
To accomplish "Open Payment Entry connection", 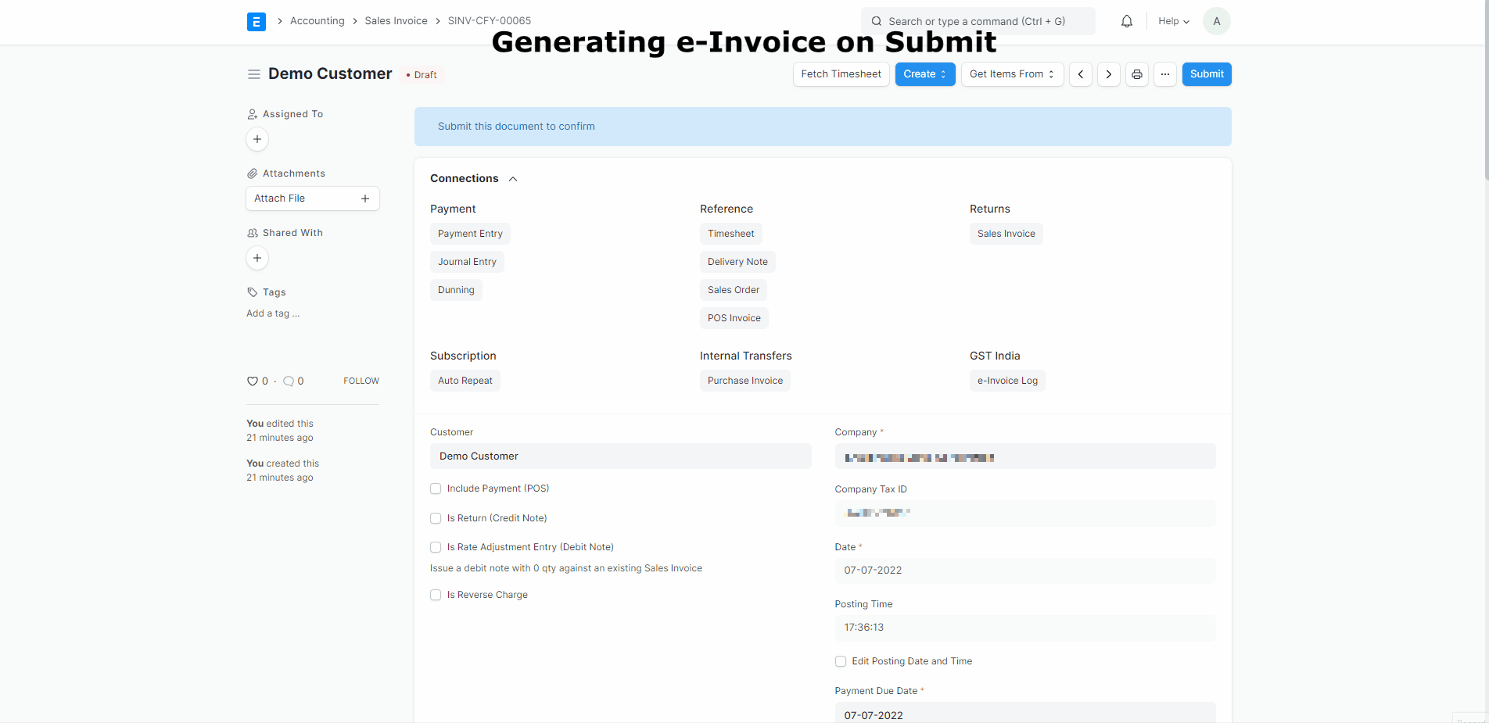I will click(x=470, y=234).
